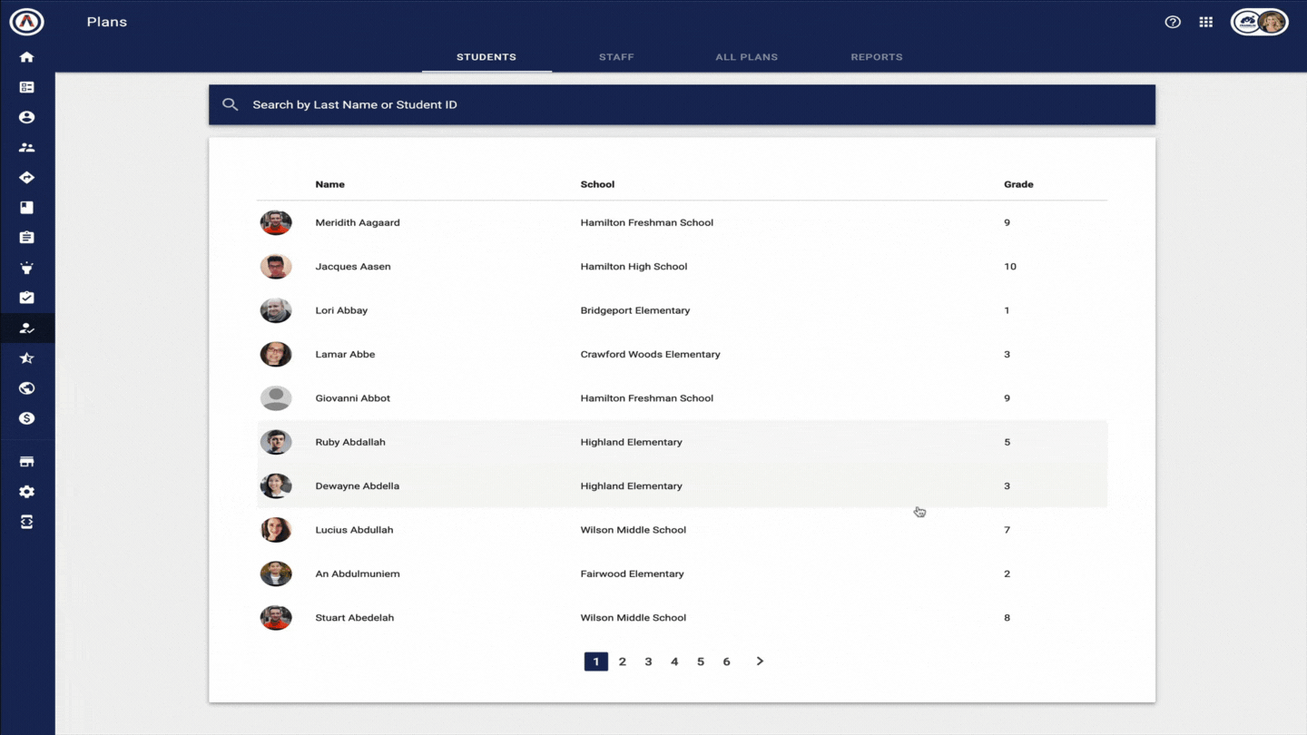Jump to page 3 of results

coord(648,661)
